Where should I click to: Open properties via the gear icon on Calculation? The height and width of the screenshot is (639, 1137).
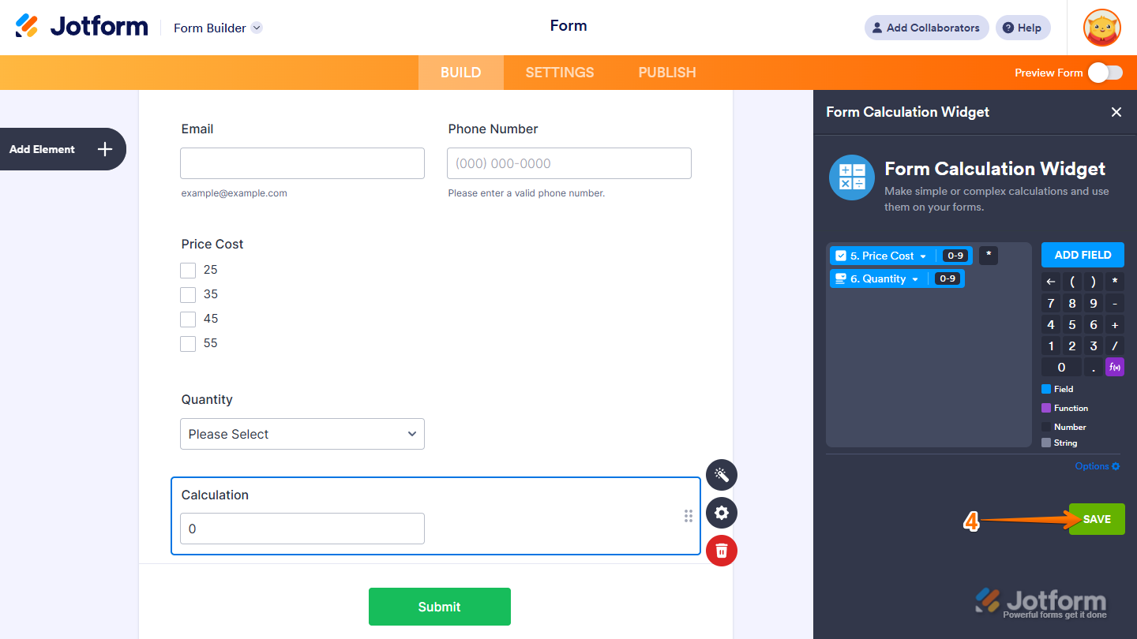coord(721,513)
